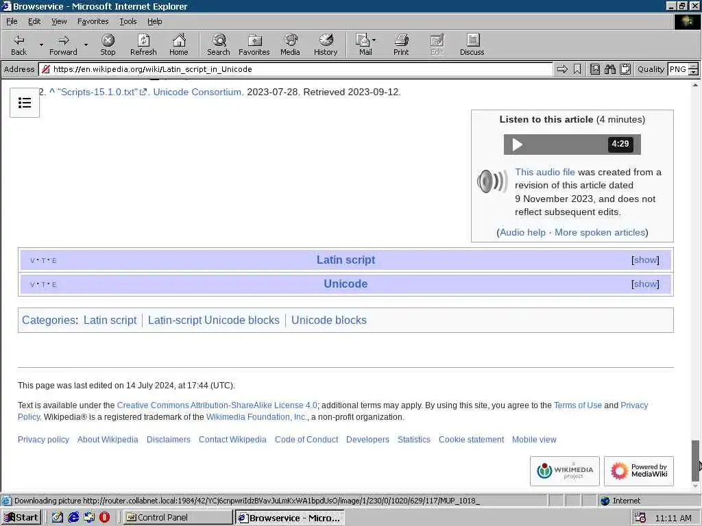
Task: Click the Wikimedia project badge
Action: 565,471
